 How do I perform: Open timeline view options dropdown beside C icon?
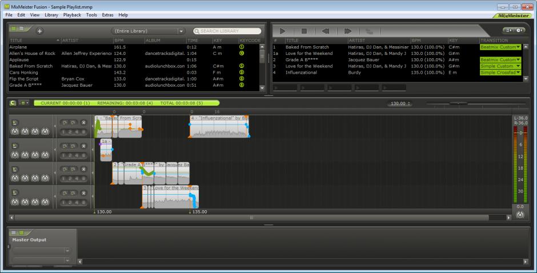tap(24, 103)
